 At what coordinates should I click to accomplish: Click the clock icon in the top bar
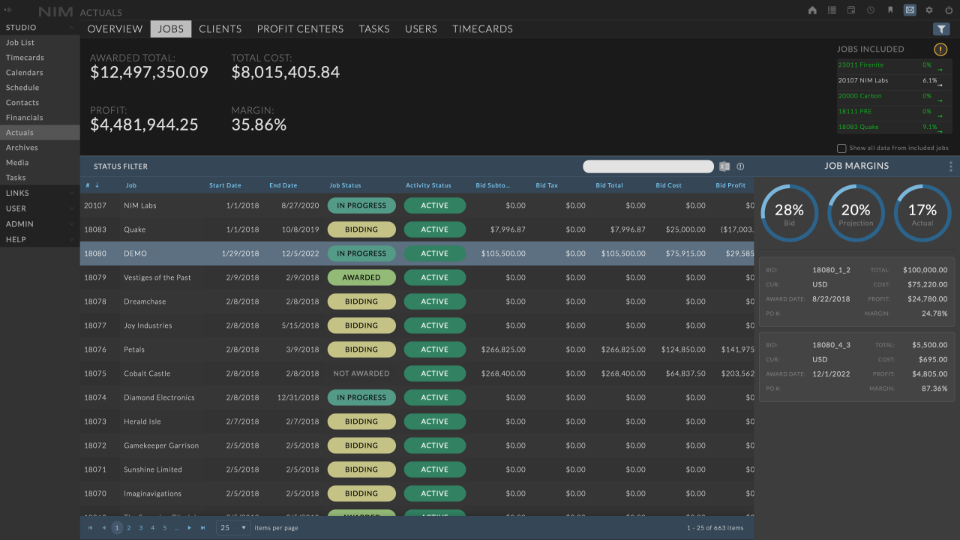(x=871, y=11)
